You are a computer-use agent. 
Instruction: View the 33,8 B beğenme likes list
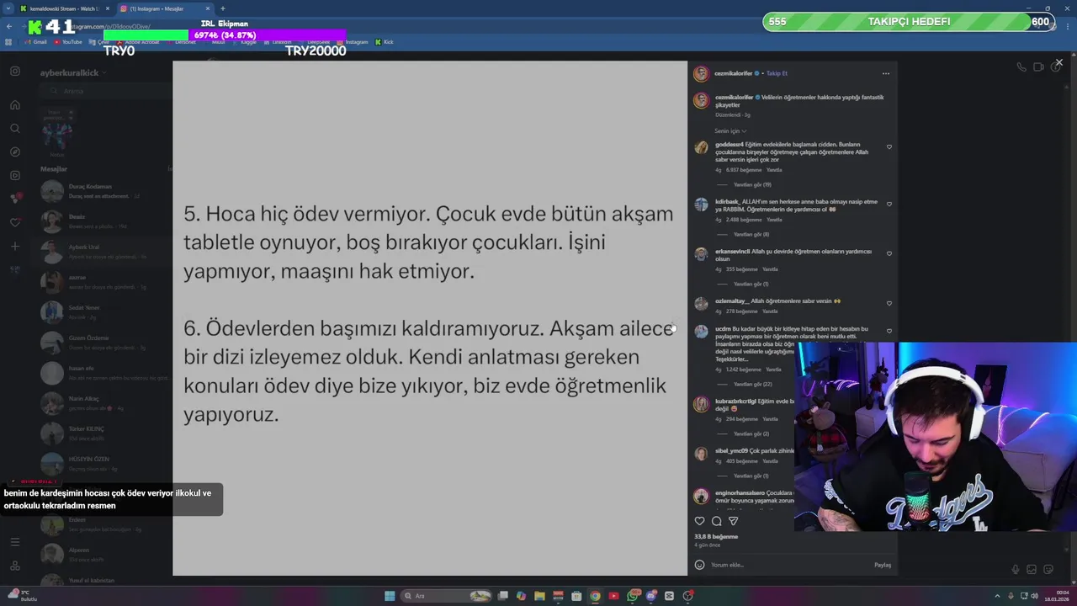pyautogui.click(x=716, y=536)
